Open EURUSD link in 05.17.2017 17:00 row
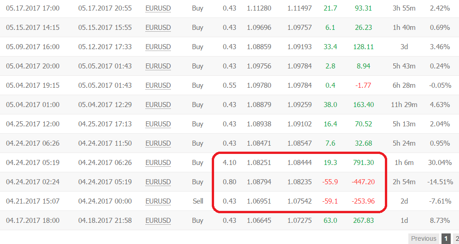The width and height of the screenshot is (459, 244). 158,8
